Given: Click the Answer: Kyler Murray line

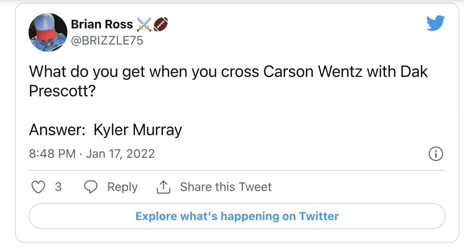Looking at the screenshot, I should click(105, 130).
